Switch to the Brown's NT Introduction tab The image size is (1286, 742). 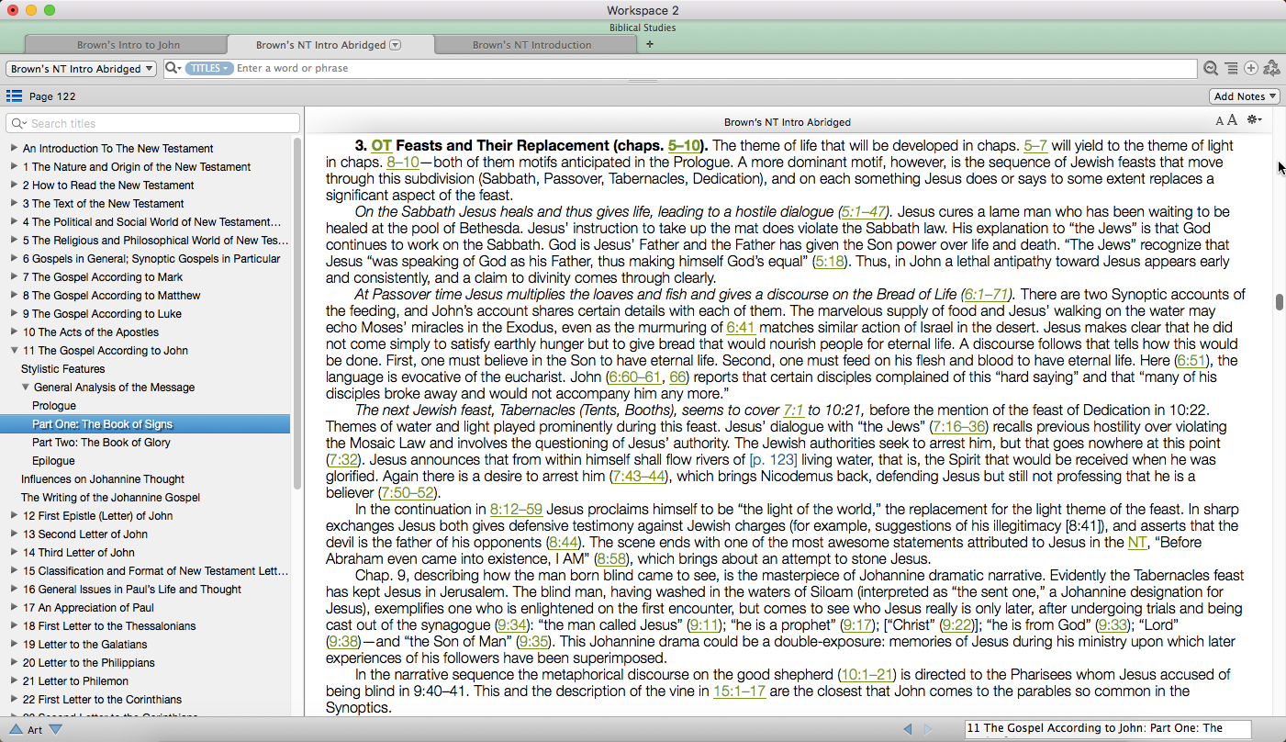pyautogui.click(x=531, y=45)
